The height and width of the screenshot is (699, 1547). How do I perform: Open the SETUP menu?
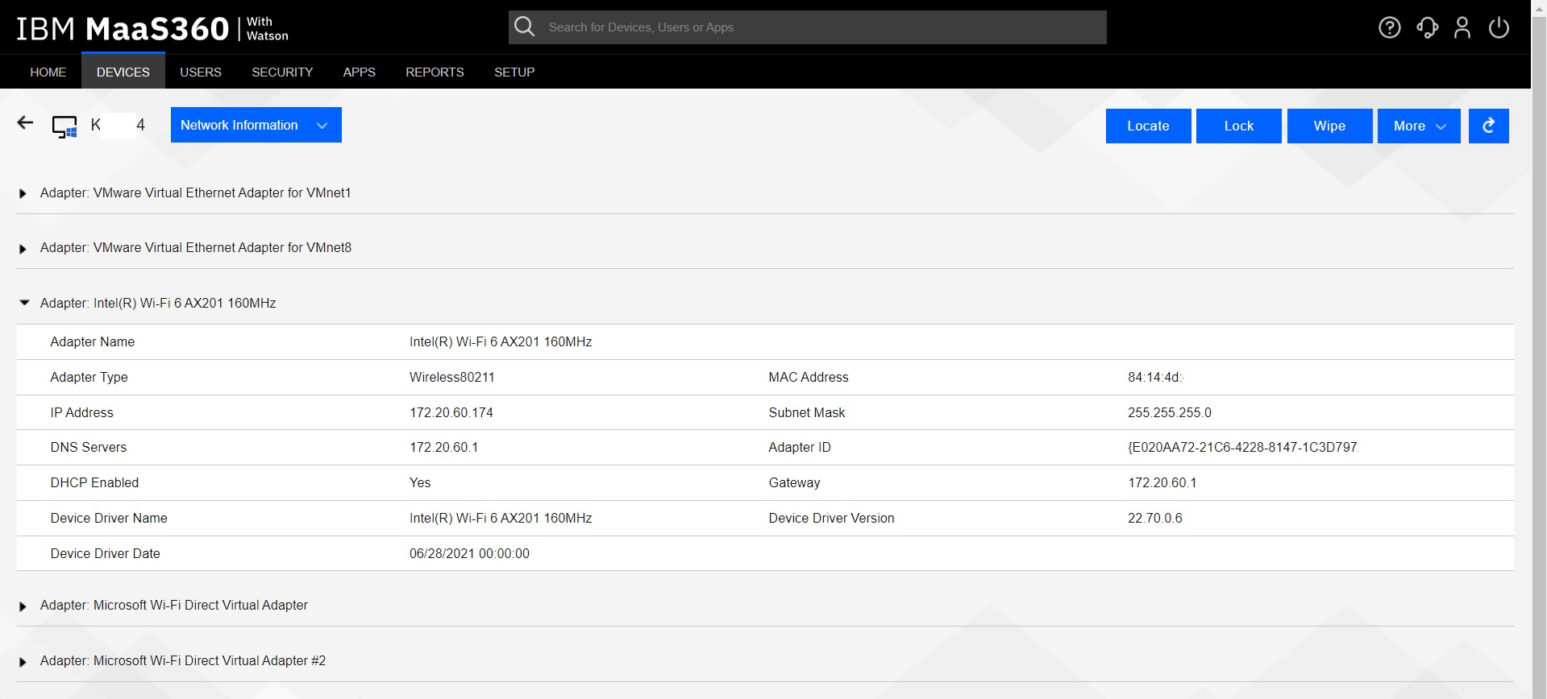coord(514,72)
